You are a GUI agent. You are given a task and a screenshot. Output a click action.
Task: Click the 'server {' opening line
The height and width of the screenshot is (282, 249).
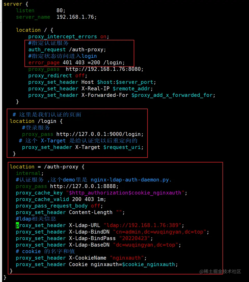16,4
